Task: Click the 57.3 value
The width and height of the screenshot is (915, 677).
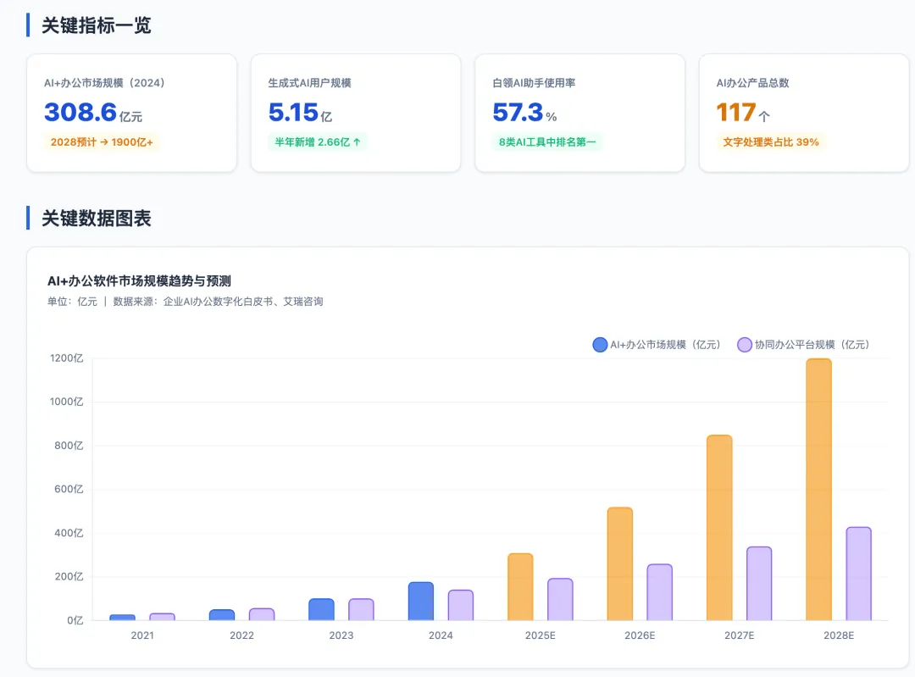Action: [x=518, y=112]
